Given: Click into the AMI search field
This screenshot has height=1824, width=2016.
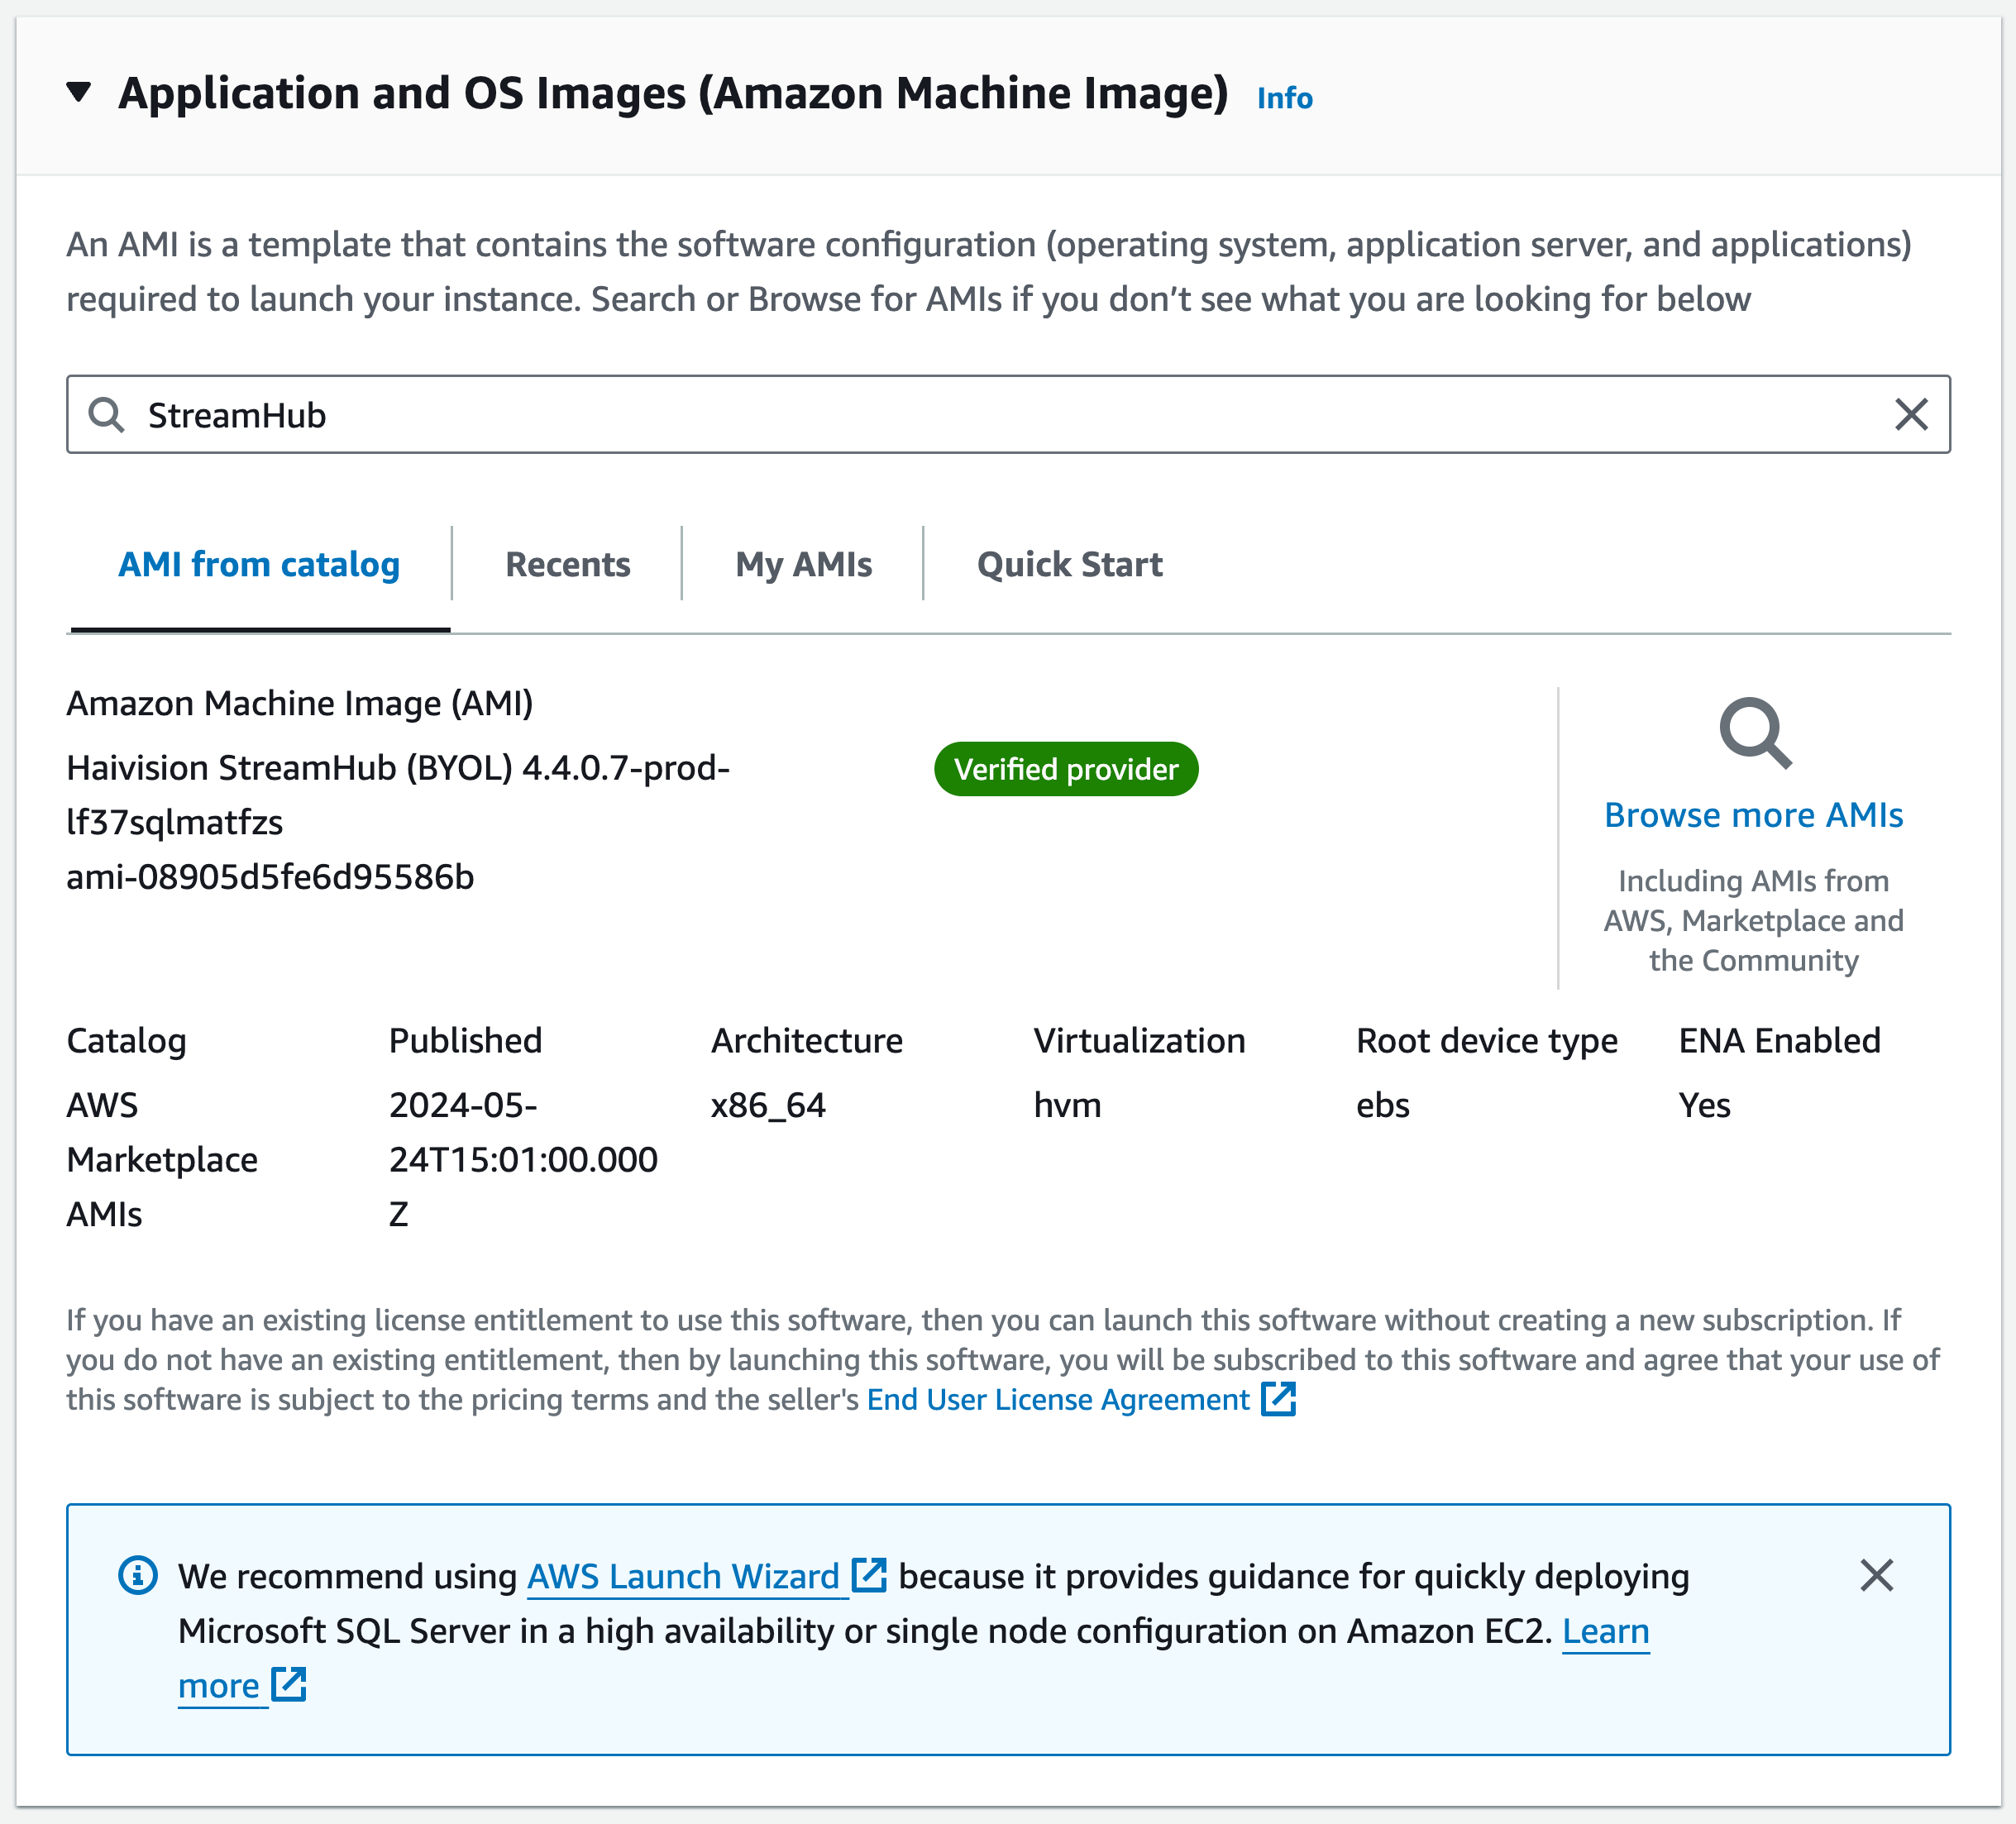Looking at the screenshot, I should (1000, 415).
